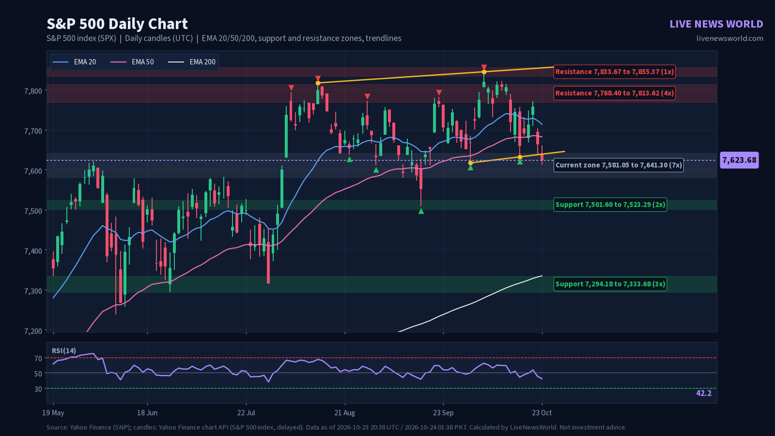The width and height of the screenshot is (775, 436).
Task: Click the 21 Aug date label
Action: [345, 413]
